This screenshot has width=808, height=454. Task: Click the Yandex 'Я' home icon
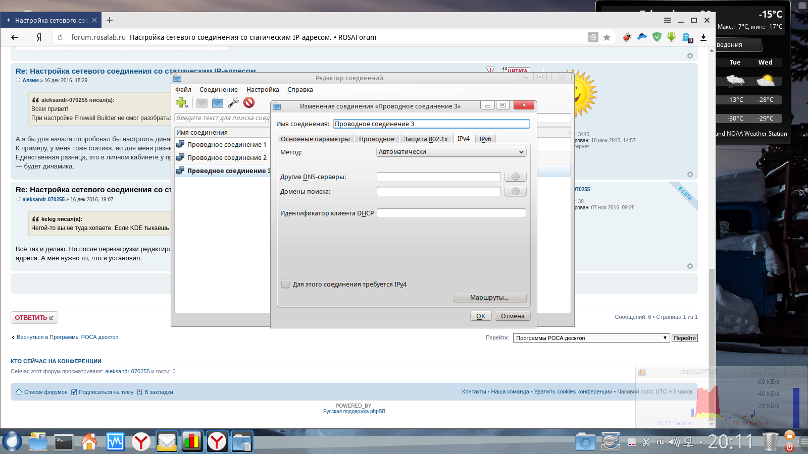pos(39,37)
